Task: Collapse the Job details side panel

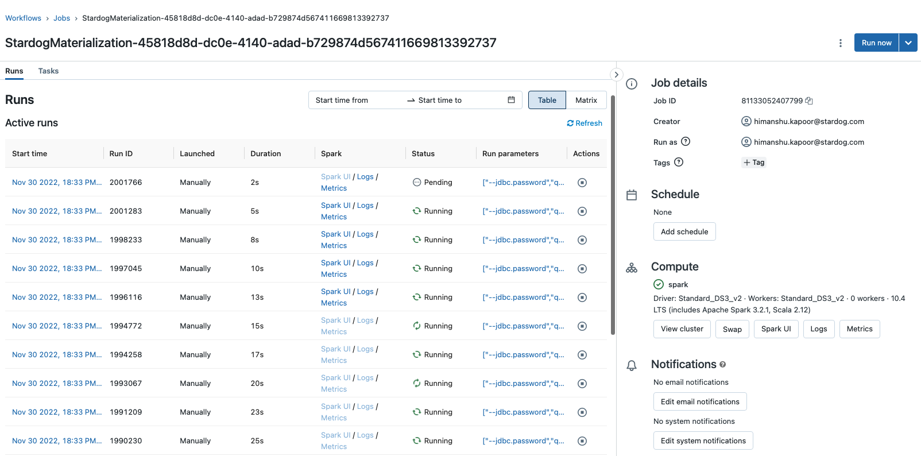Action: 616,75
